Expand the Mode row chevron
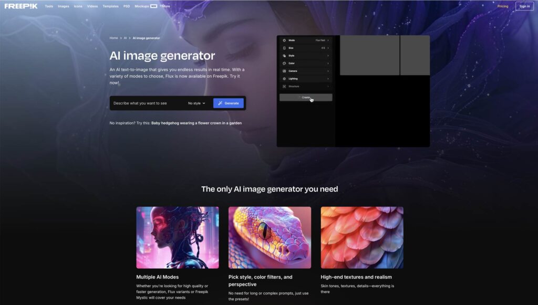The width and height of the screenshot is (538, 305). [x=328, y=40]
